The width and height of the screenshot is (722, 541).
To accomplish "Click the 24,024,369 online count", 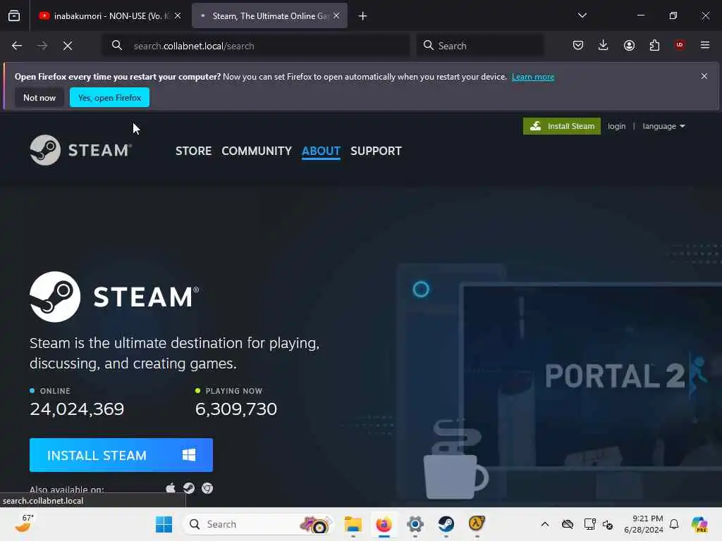I will (x=77, y=409).
